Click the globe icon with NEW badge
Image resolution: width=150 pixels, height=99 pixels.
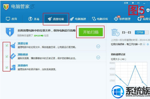tap(139, 19)
